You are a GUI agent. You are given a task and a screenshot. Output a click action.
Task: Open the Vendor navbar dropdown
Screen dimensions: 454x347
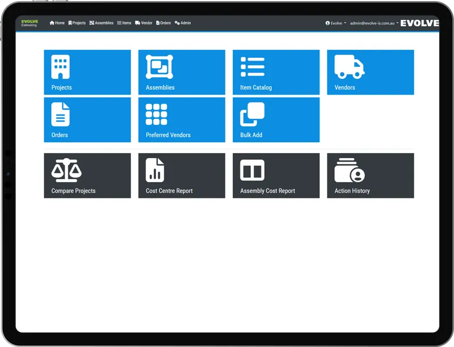(x=144, y=23)
